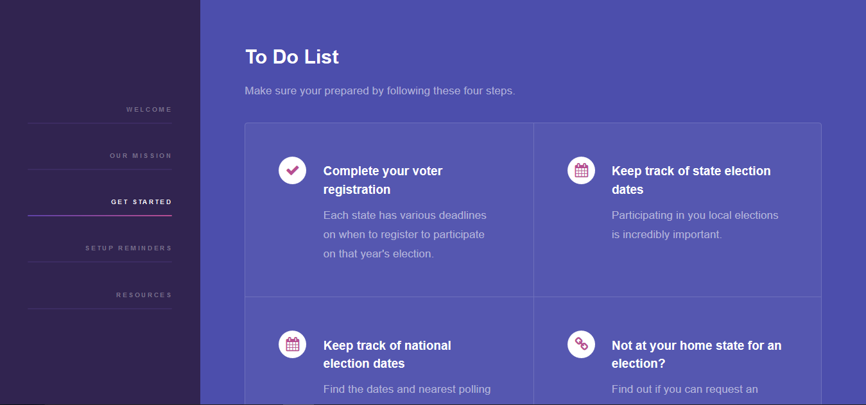Click the "Find the dates and nearest polling" text
The width and height of the screenshot is (866, 405).
(407, 389)
